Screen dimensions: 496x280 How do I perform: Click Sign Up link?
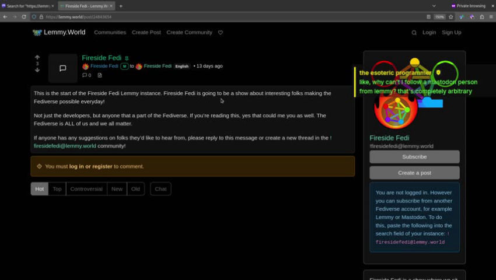click(x=452, y=32)
